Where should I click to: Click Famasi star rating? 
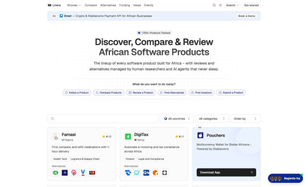(107, 137)
